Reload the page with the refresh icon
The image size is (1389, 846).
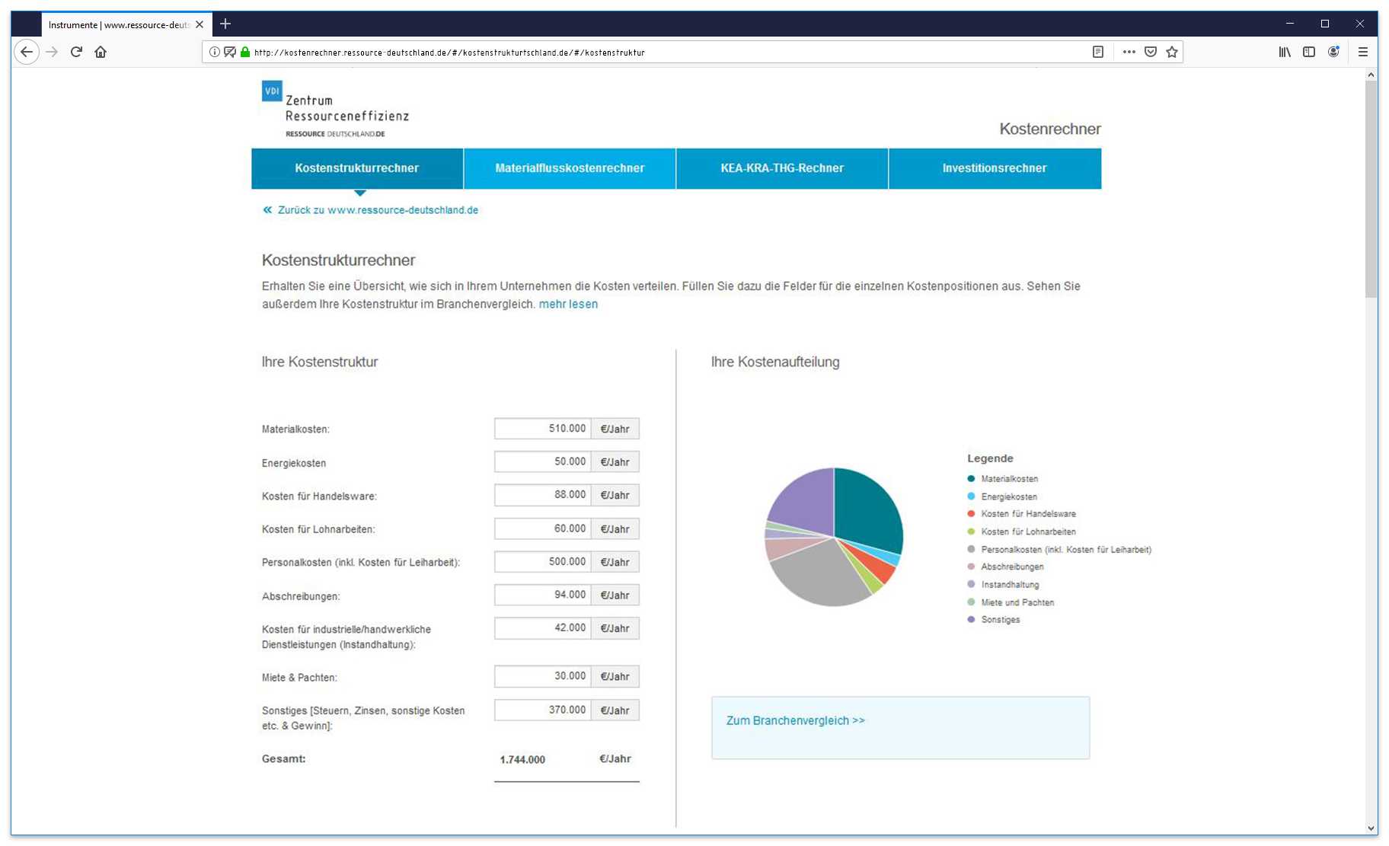coord(76,52)
